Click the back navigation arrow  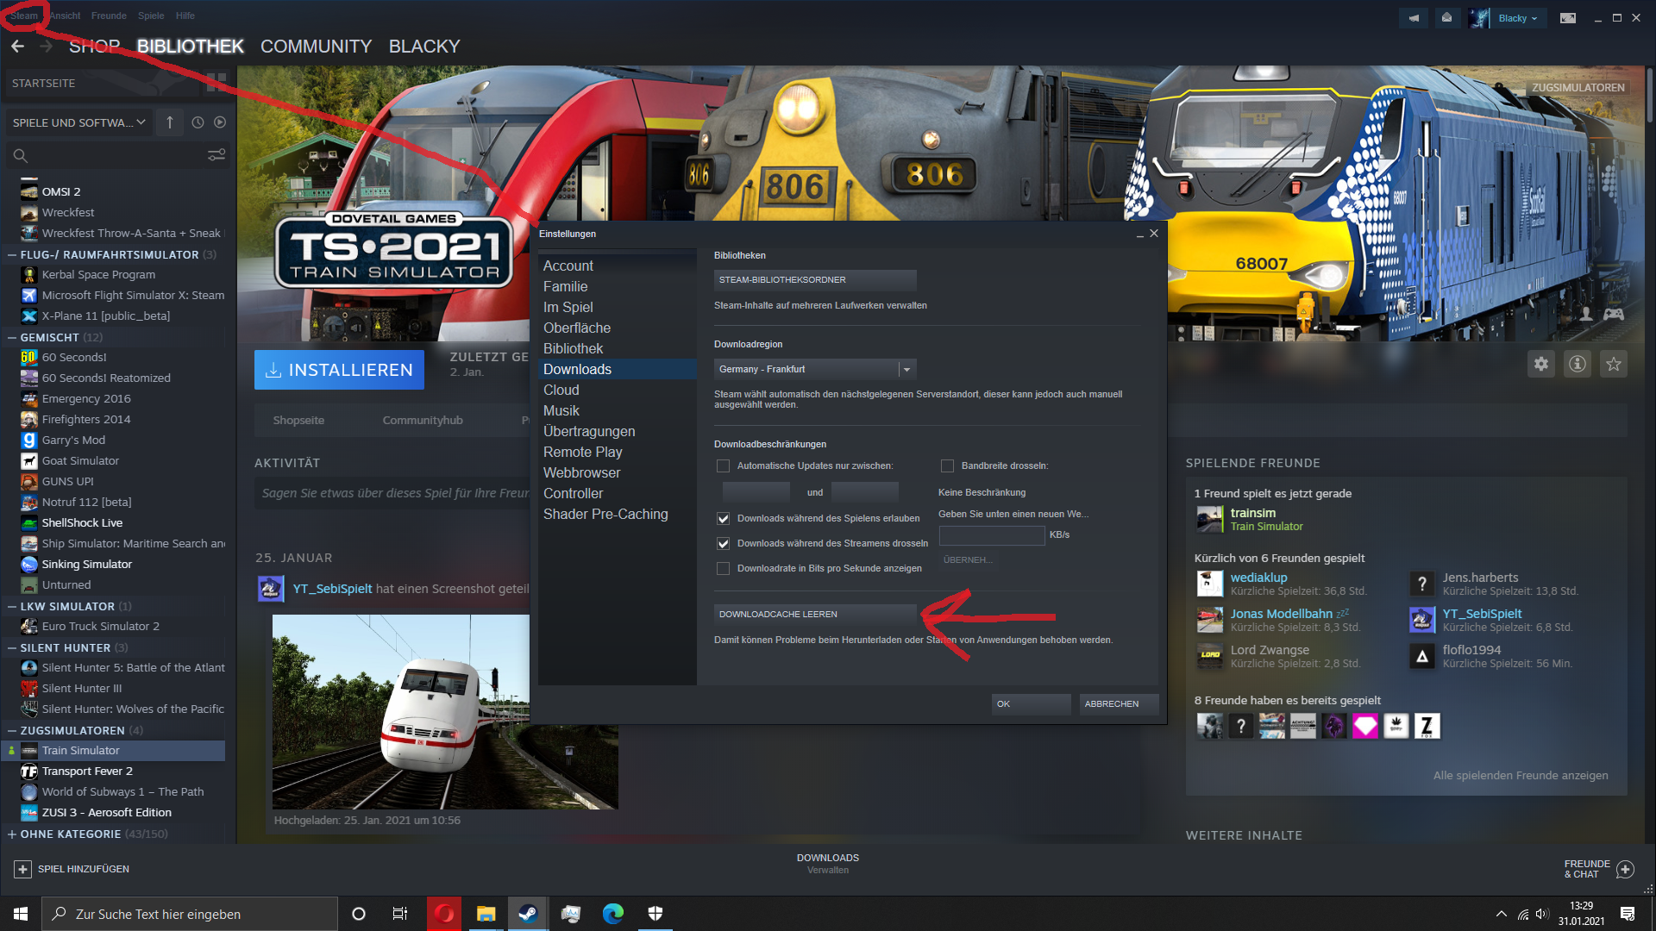click(x=18, y=47)
